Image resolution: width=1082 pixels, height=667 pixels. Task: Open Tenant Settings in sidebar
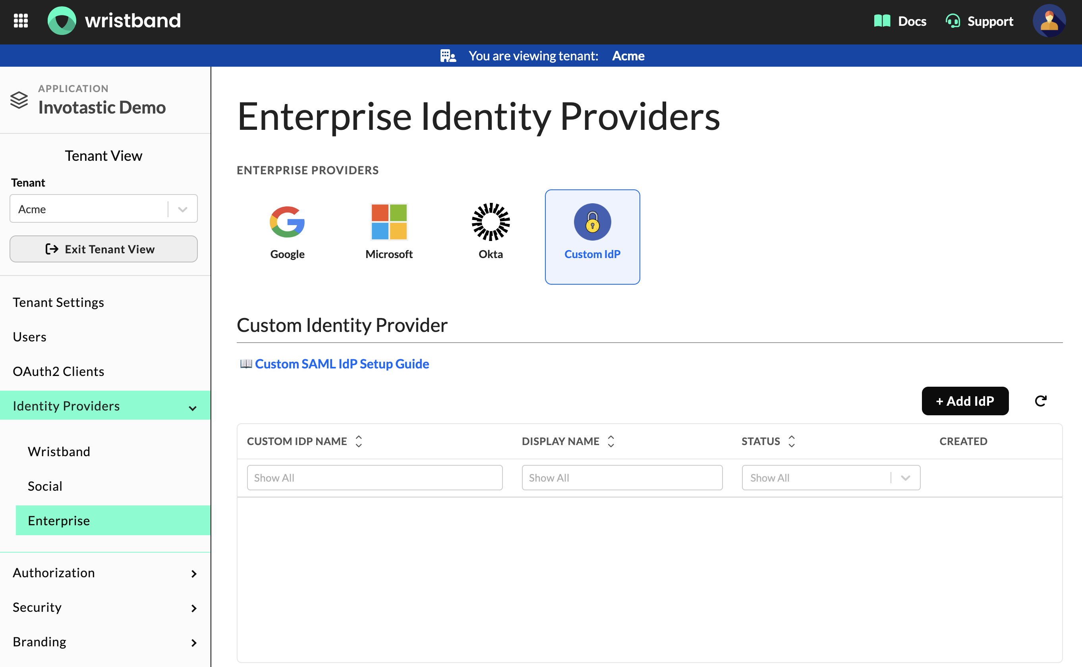[x=58, y=303]
